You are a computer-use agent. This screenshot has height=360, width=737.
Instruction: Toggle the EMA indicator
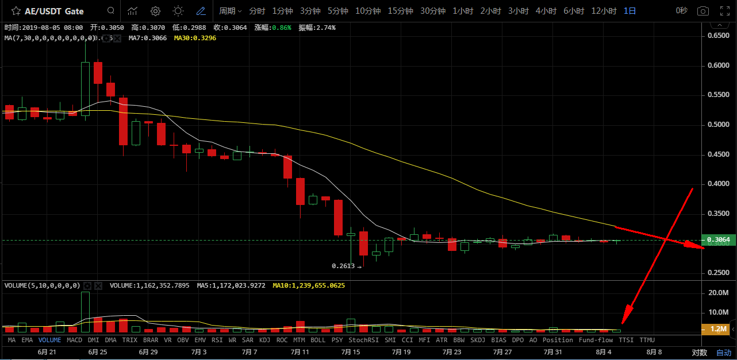click(27, 340)
